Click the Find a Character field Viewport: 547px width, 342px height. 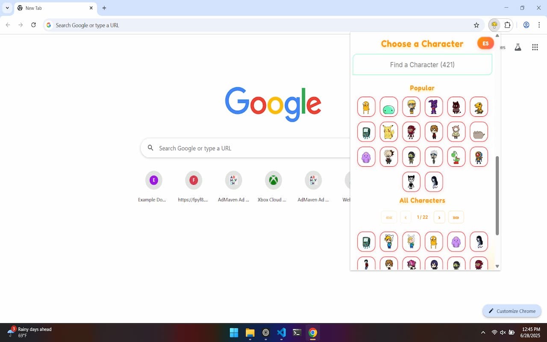pyautogui.click(x=422, y=65)
